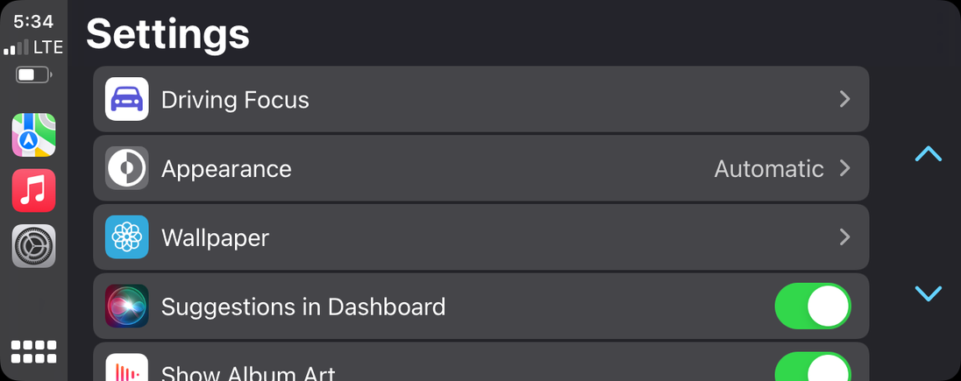Open the app grid home button
Screen dimensions: 961x381
pos(33,352)
